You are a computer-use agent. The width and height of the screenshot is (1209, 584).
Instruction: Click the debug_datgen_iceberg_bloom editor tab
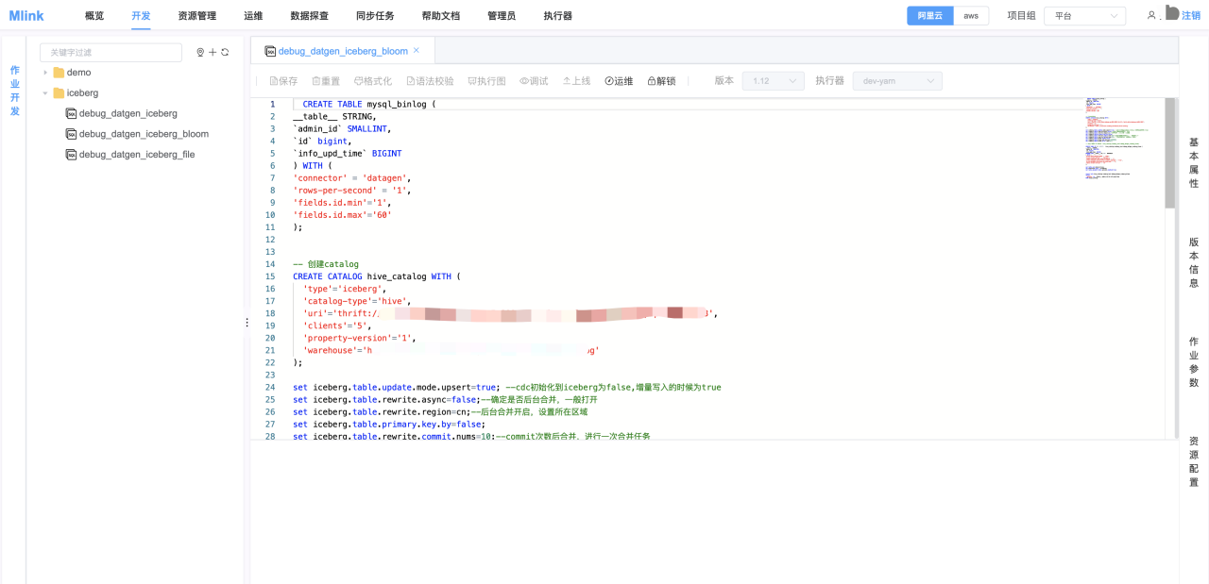[342, 51]
